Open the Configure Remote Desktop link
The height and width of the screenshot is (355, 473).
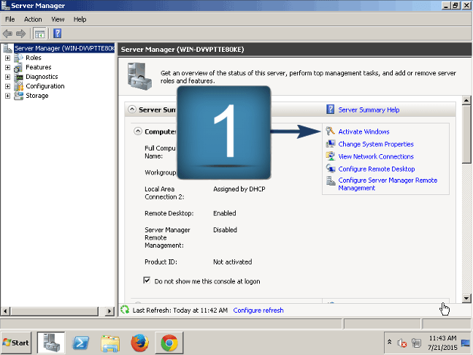pos(377,169)
